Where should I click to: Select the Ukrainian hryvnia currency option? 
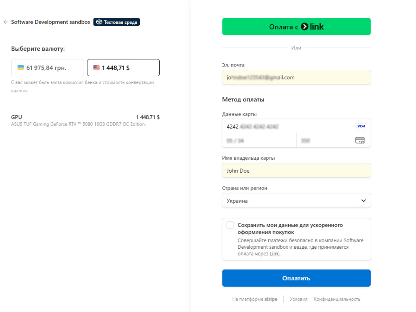tap(47, 68)
